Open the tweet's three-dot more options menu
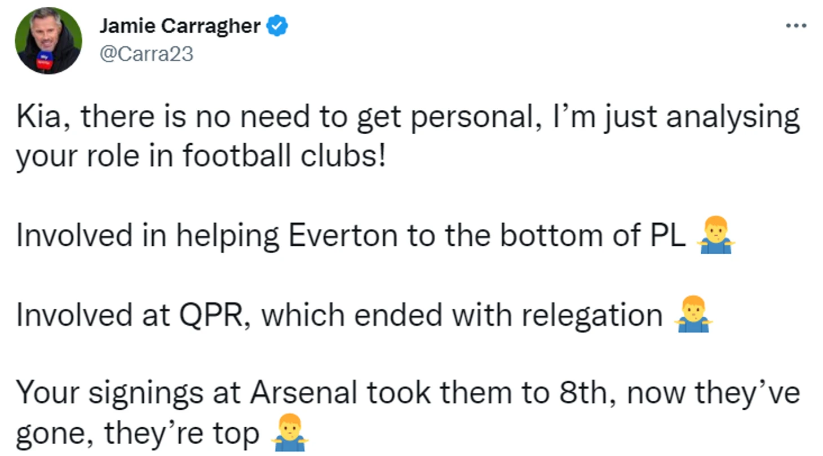 [797, 26]
